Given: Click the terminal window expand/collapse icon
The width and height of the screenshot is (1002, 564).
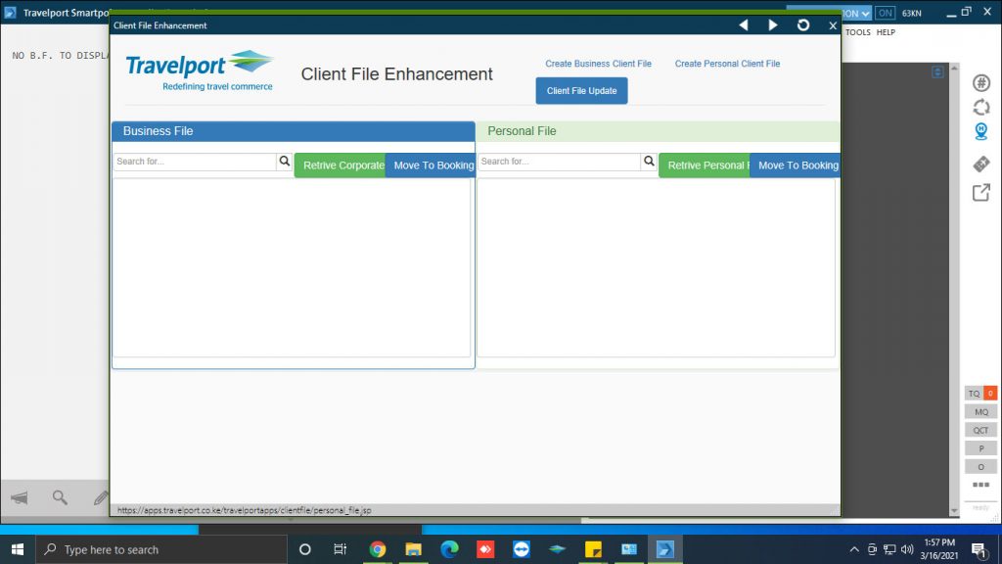Looking at the screenshot, I should pos(937,72).
